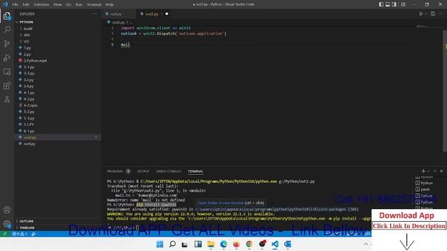Select the TERMINAL panel tab
Viewport: 447px width, 251px height.
[196, 171]
